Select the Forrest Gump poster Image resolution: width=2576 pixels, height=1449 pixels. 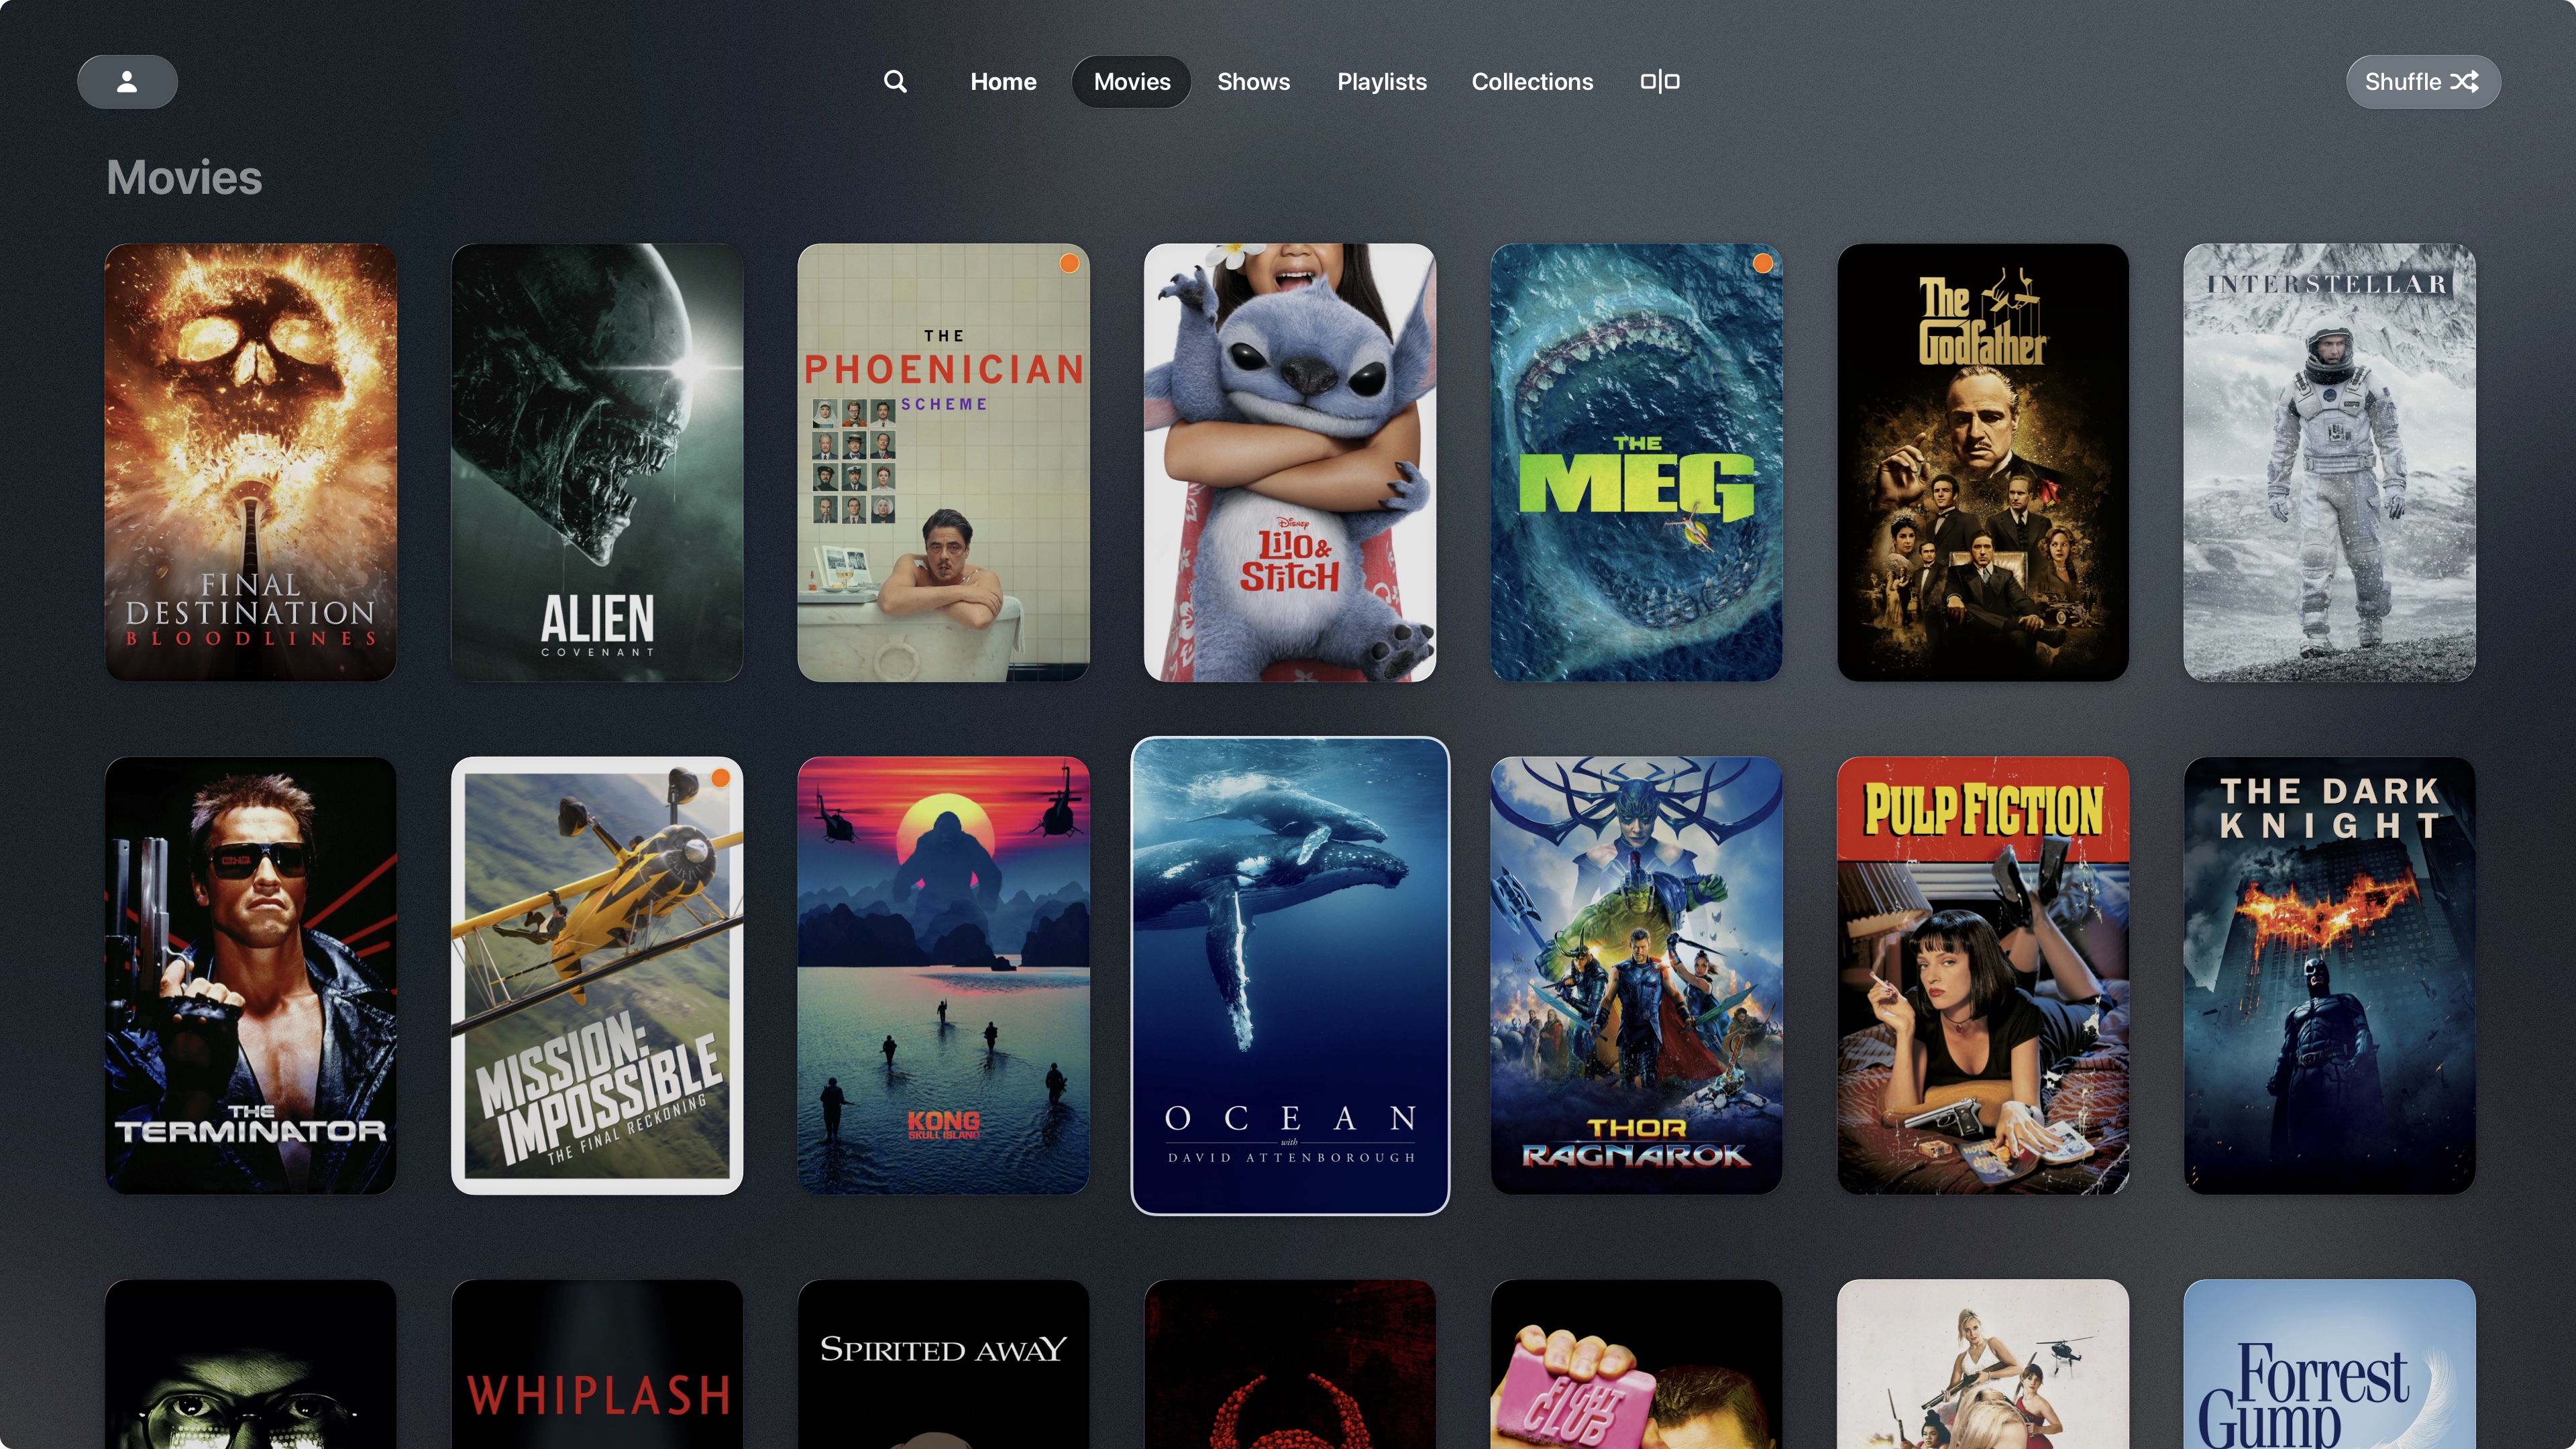click(2329, 1364)
